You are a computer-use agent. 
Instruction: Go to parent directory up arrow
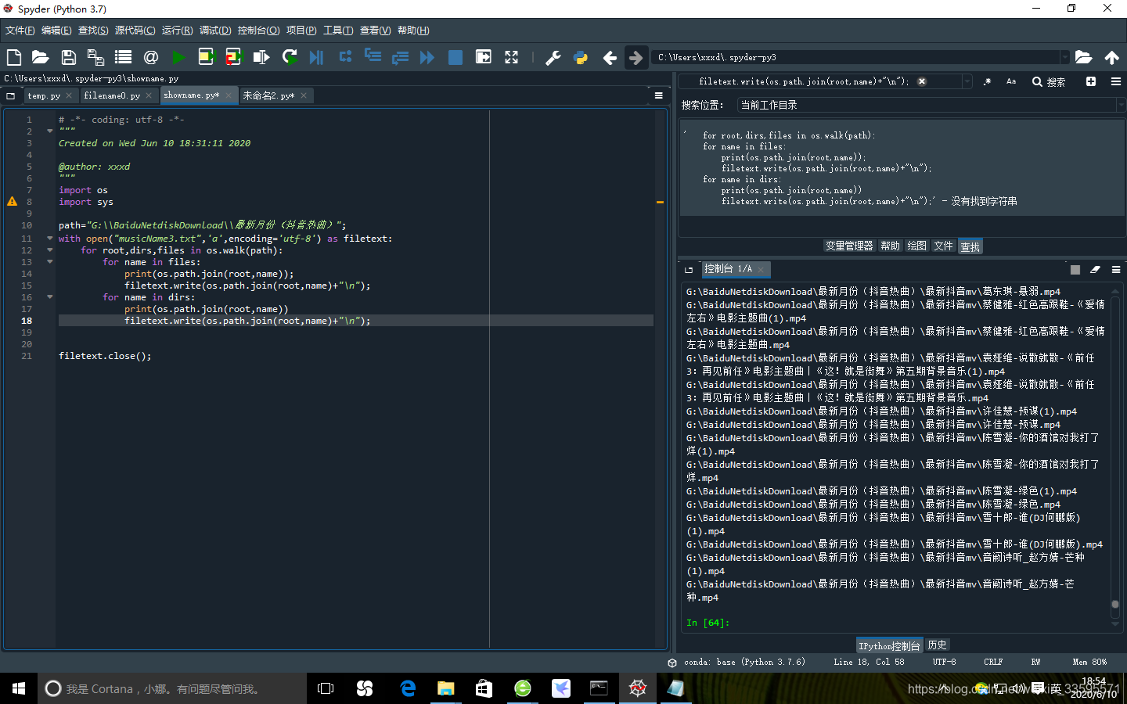(x=1111, y=57)
